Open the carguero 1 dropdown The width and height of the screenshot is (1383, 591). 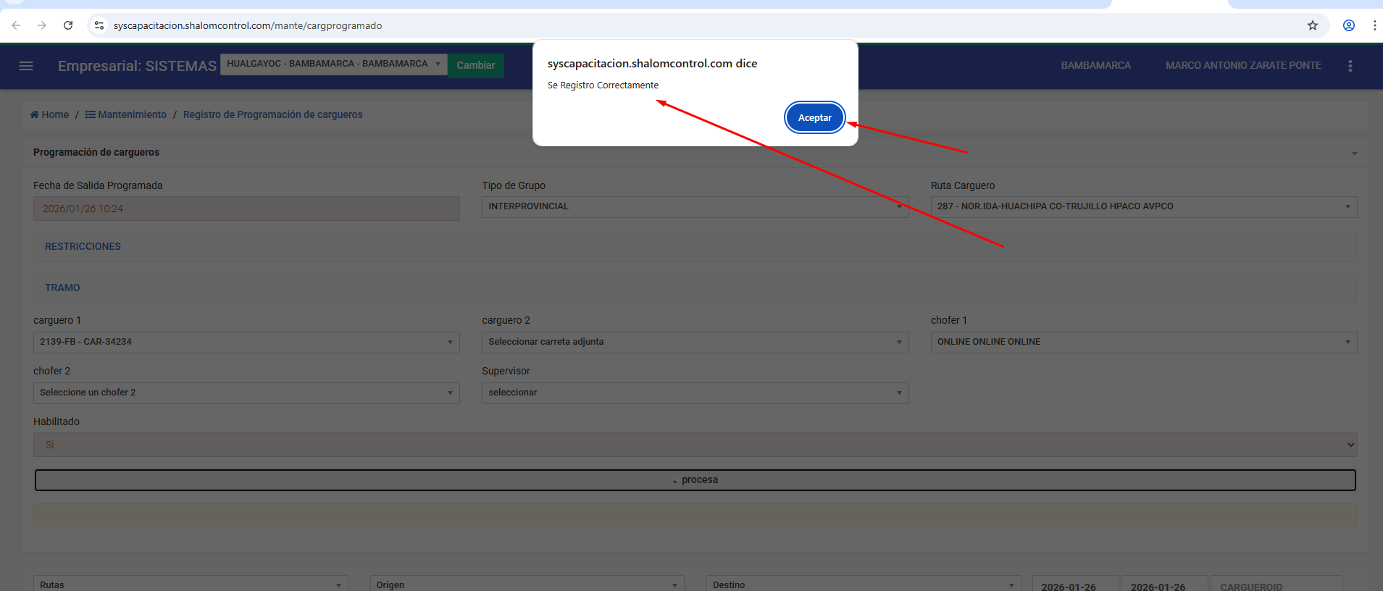click(x=246, y=342)
